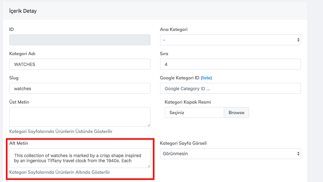Click the Alt Metin textarea resize handle
Image resolution: width=323 pixels, height=182 pixels.
(x=148, y=166)
